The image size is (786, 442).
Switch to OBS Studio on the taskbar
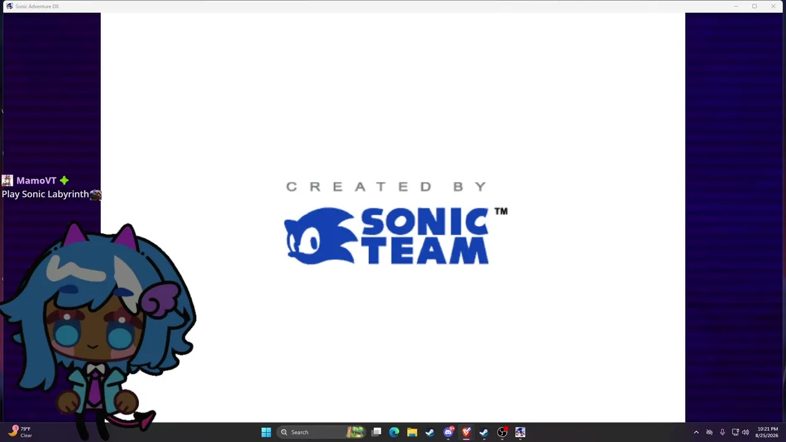502,432
